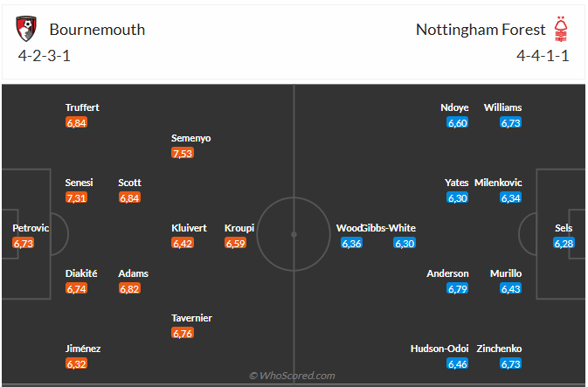
Task: Open the Bournemouth team name link
Action: 97,30
